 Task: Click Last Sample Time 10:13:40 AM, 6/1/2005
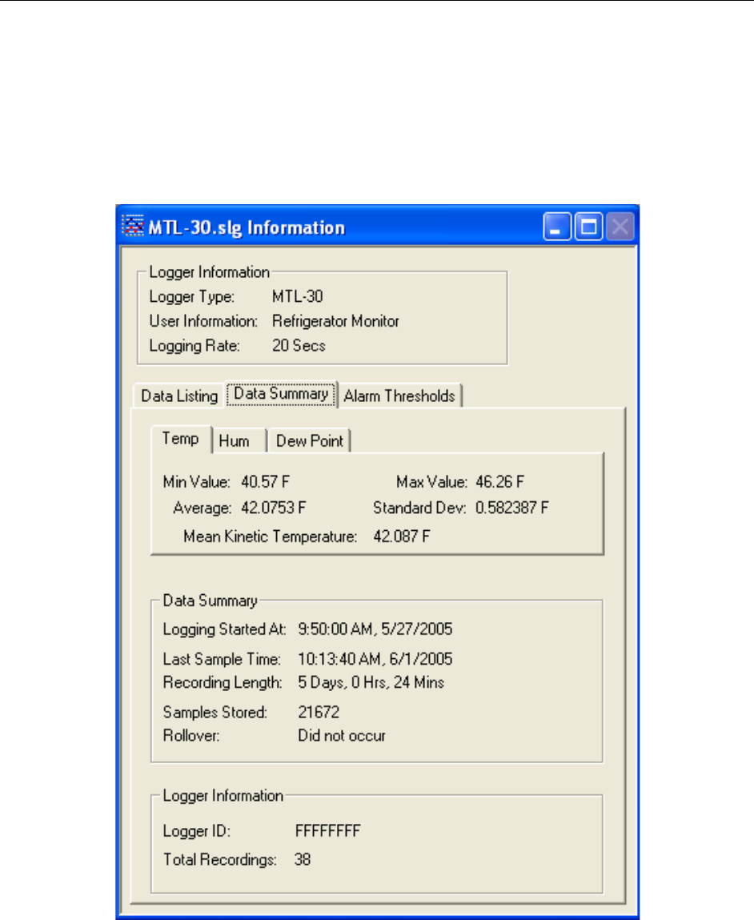(x=375, y=659)
